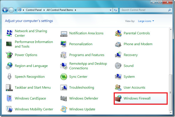This screenshot has height=117, width=175.
Task: Click the Windows Defender wall icon
Action: pyautogui.click(x=64, y=98)
